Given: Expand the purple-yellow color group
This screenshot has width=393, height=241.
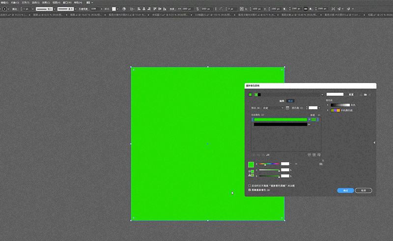Looking at the screenshot, I should pyautogui.click(x=327, y=110).
